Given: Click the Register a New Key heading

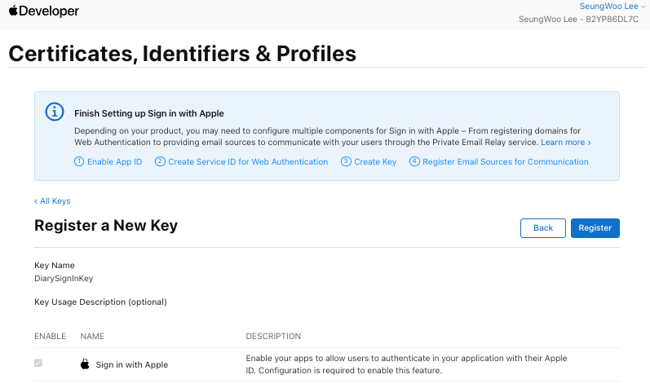Looking at the screenshot, I should coord(106,226).
